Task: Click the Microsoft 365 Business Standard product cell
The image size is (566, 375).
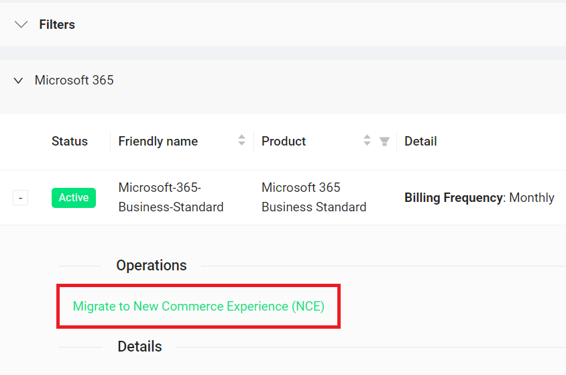Action: pyautogui.click(x=314, y=197)
